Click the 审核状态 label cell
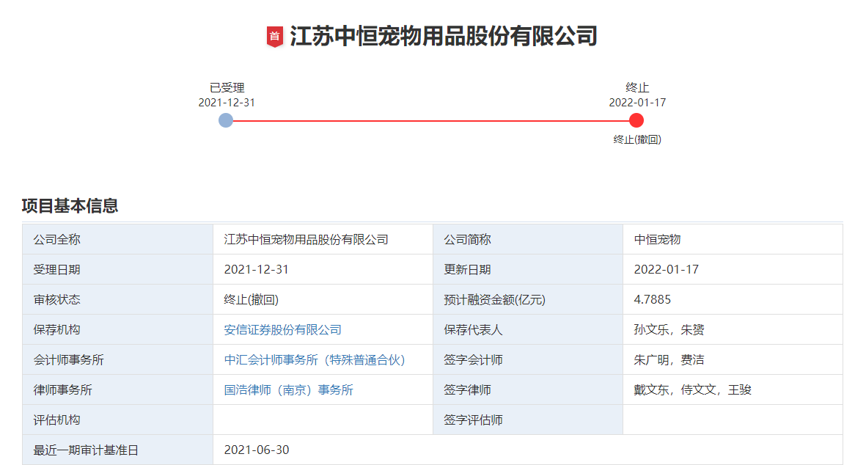This screenshot has height=465, width=844. 117,300
